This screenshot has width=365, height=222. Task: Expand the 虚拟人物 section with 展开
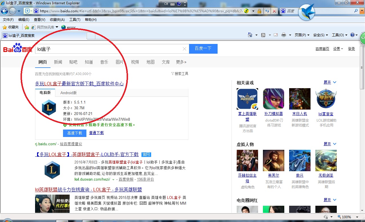coord(330,144)
